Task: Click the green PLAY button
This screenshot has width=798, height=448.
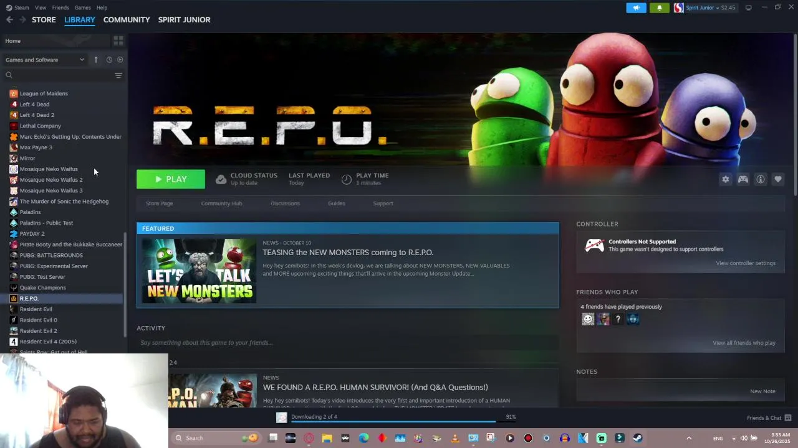Action: 171,179
